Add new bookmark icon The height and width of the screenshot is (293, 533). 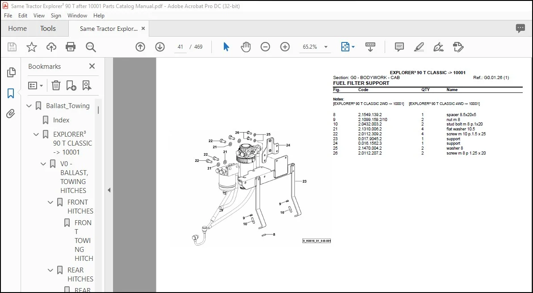[71, 85]
